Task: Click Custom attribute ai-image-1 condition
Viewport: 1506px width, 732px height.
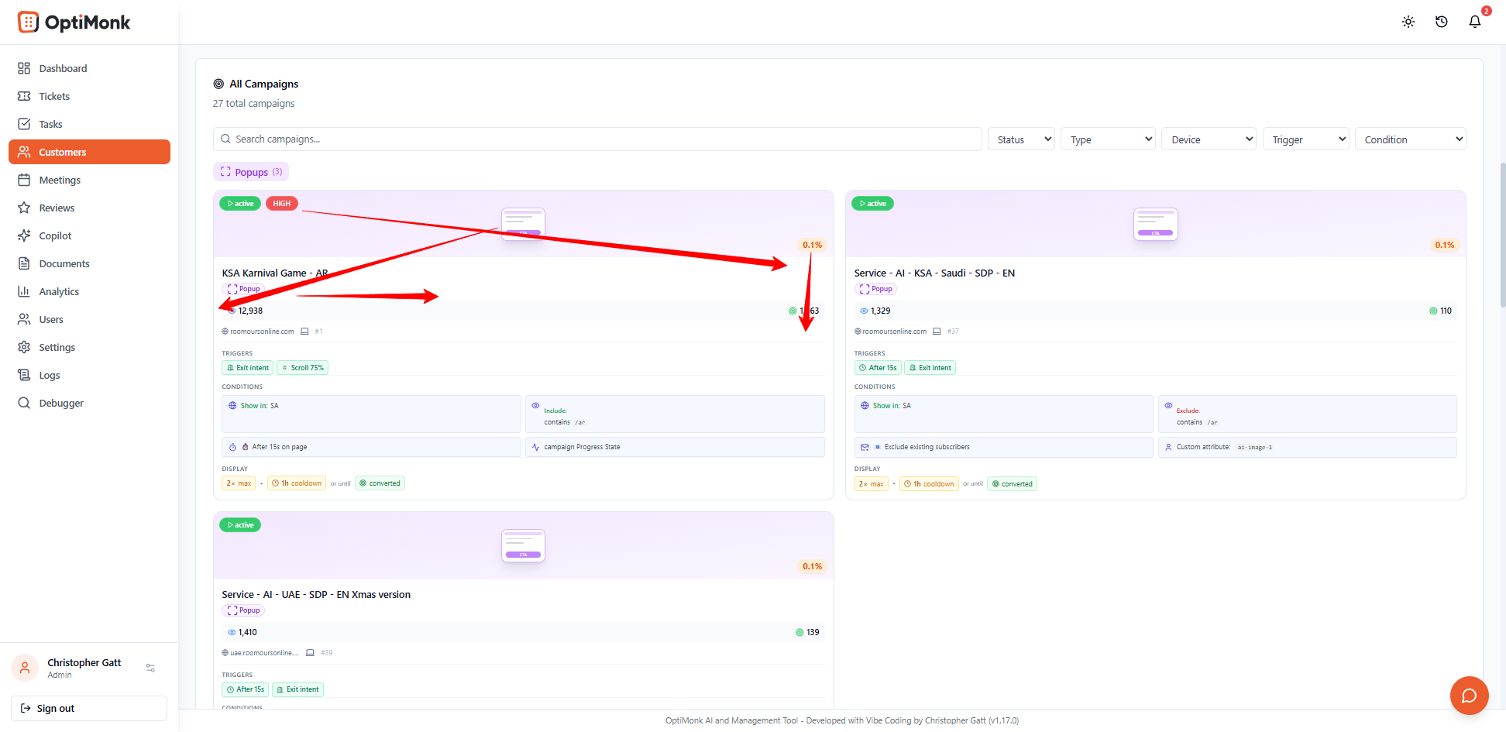Action: tap(1307, 447)
